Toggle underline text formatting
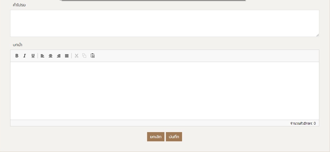 [33, 56]
